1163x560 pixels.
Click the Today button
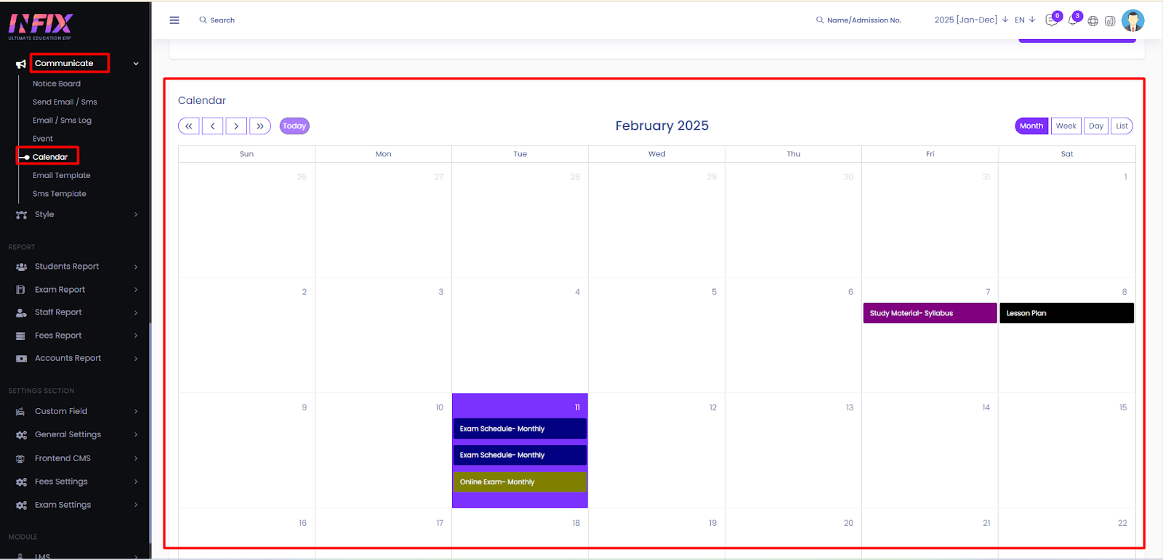coord(294,126)
